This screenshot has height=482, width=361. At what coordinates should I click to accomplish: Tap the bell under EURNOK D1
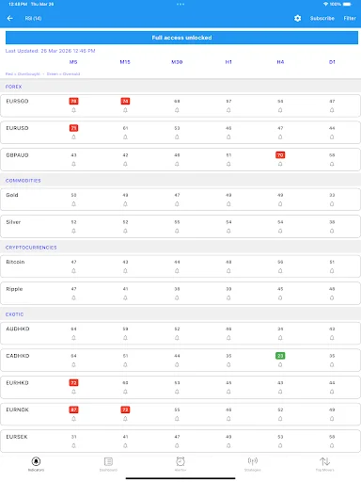tap(332, 419)
